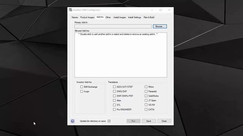Image resolution: width=243 pixels, height=136 pixels.
Task: Save the configuration
Action: 149,121
